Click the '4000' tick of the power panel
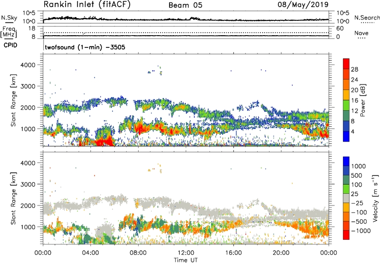The height and width of the screenshot is (263, 380). pos(28,65)
